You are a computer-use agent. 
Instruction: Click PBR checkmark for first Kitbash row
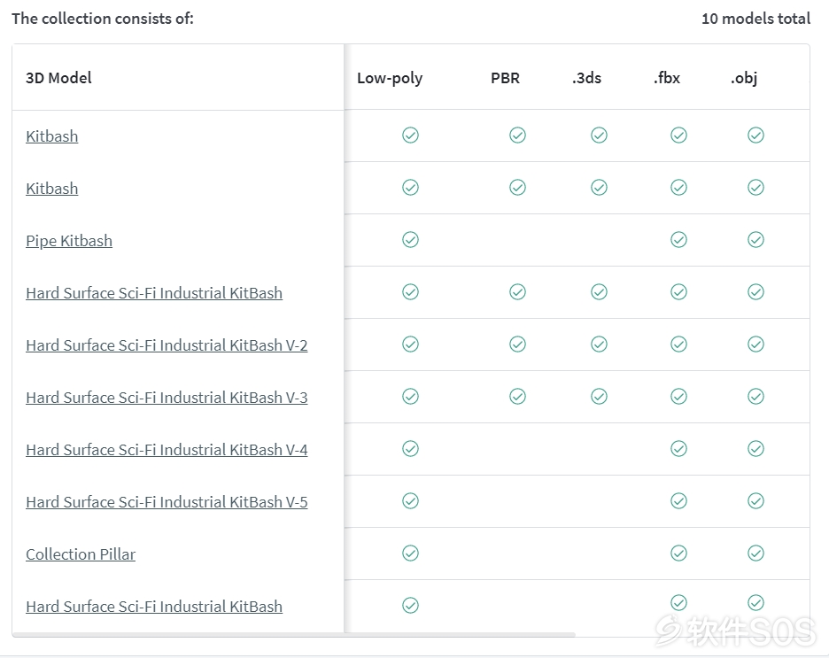[517, 135]
